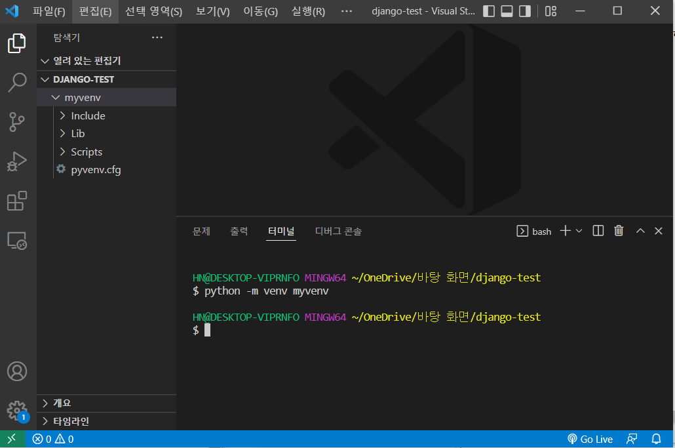675x448 pixels.
Task: Expand the Lib folder
Action: pyautogui.click(x=106, y=134)
